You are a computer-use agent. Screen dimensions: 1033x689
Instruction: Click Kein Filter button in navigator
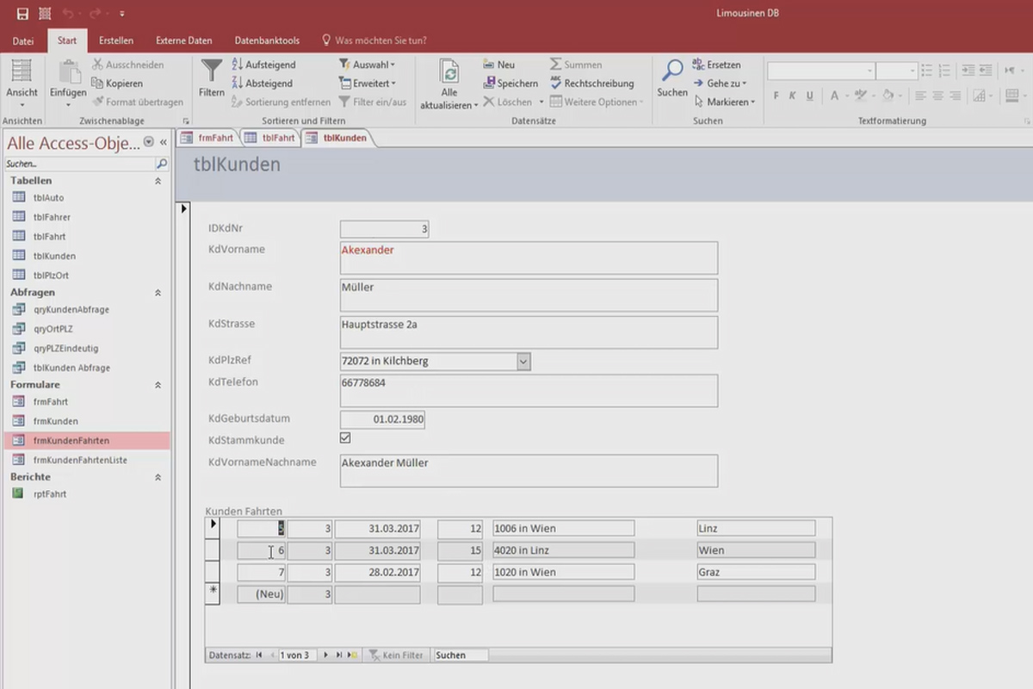(396, 655)
